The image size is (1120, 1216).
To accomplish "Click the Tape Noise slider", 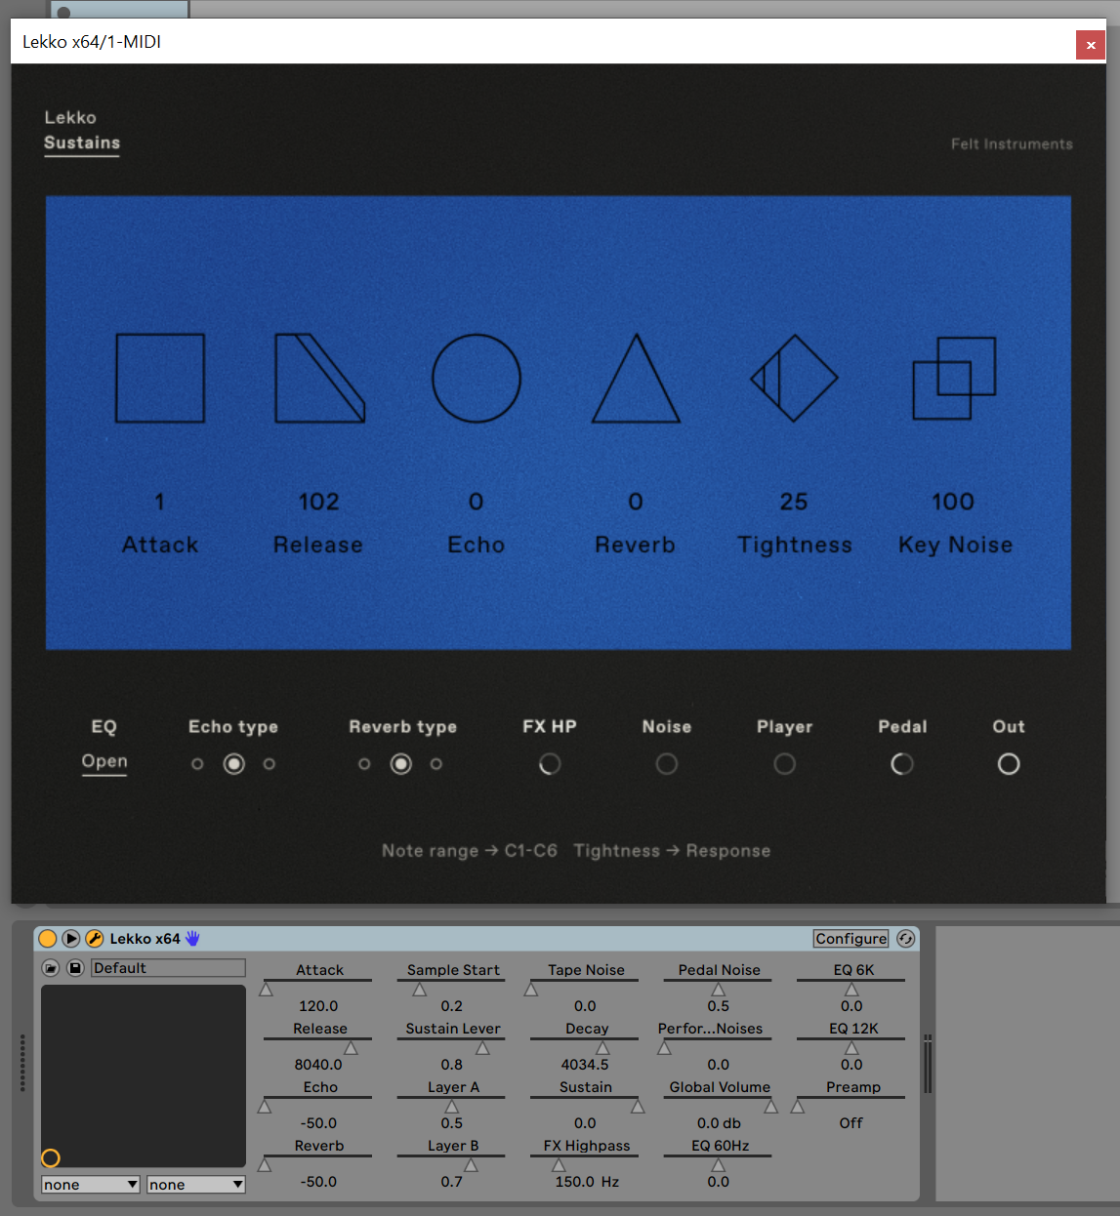I will point(585,988).
